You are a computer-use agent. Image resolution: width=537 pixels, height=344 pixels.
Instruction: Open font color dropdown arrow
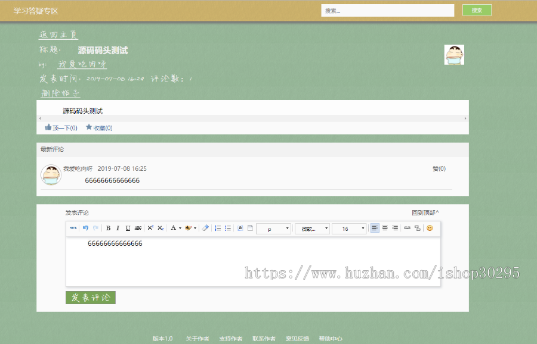180,228
